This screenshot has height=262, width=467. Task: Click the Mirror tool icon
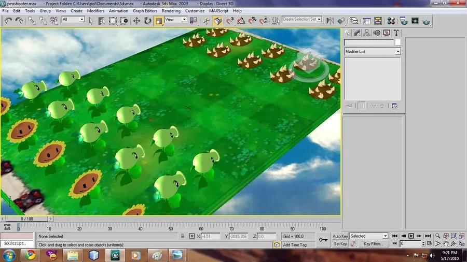pos(330,21)
